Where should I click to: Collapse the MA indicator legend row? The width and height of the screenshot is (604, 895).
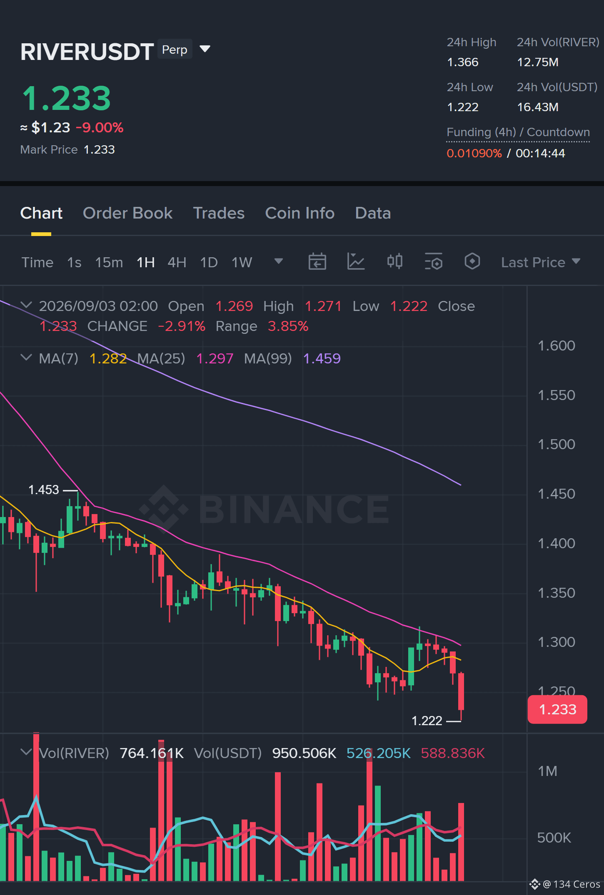tap(26, 358)
